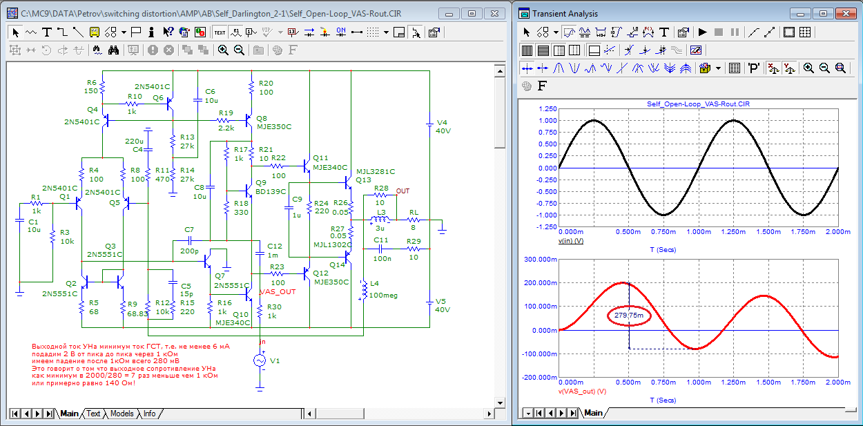Click the binoculars Find icon

tap(113, 50)
